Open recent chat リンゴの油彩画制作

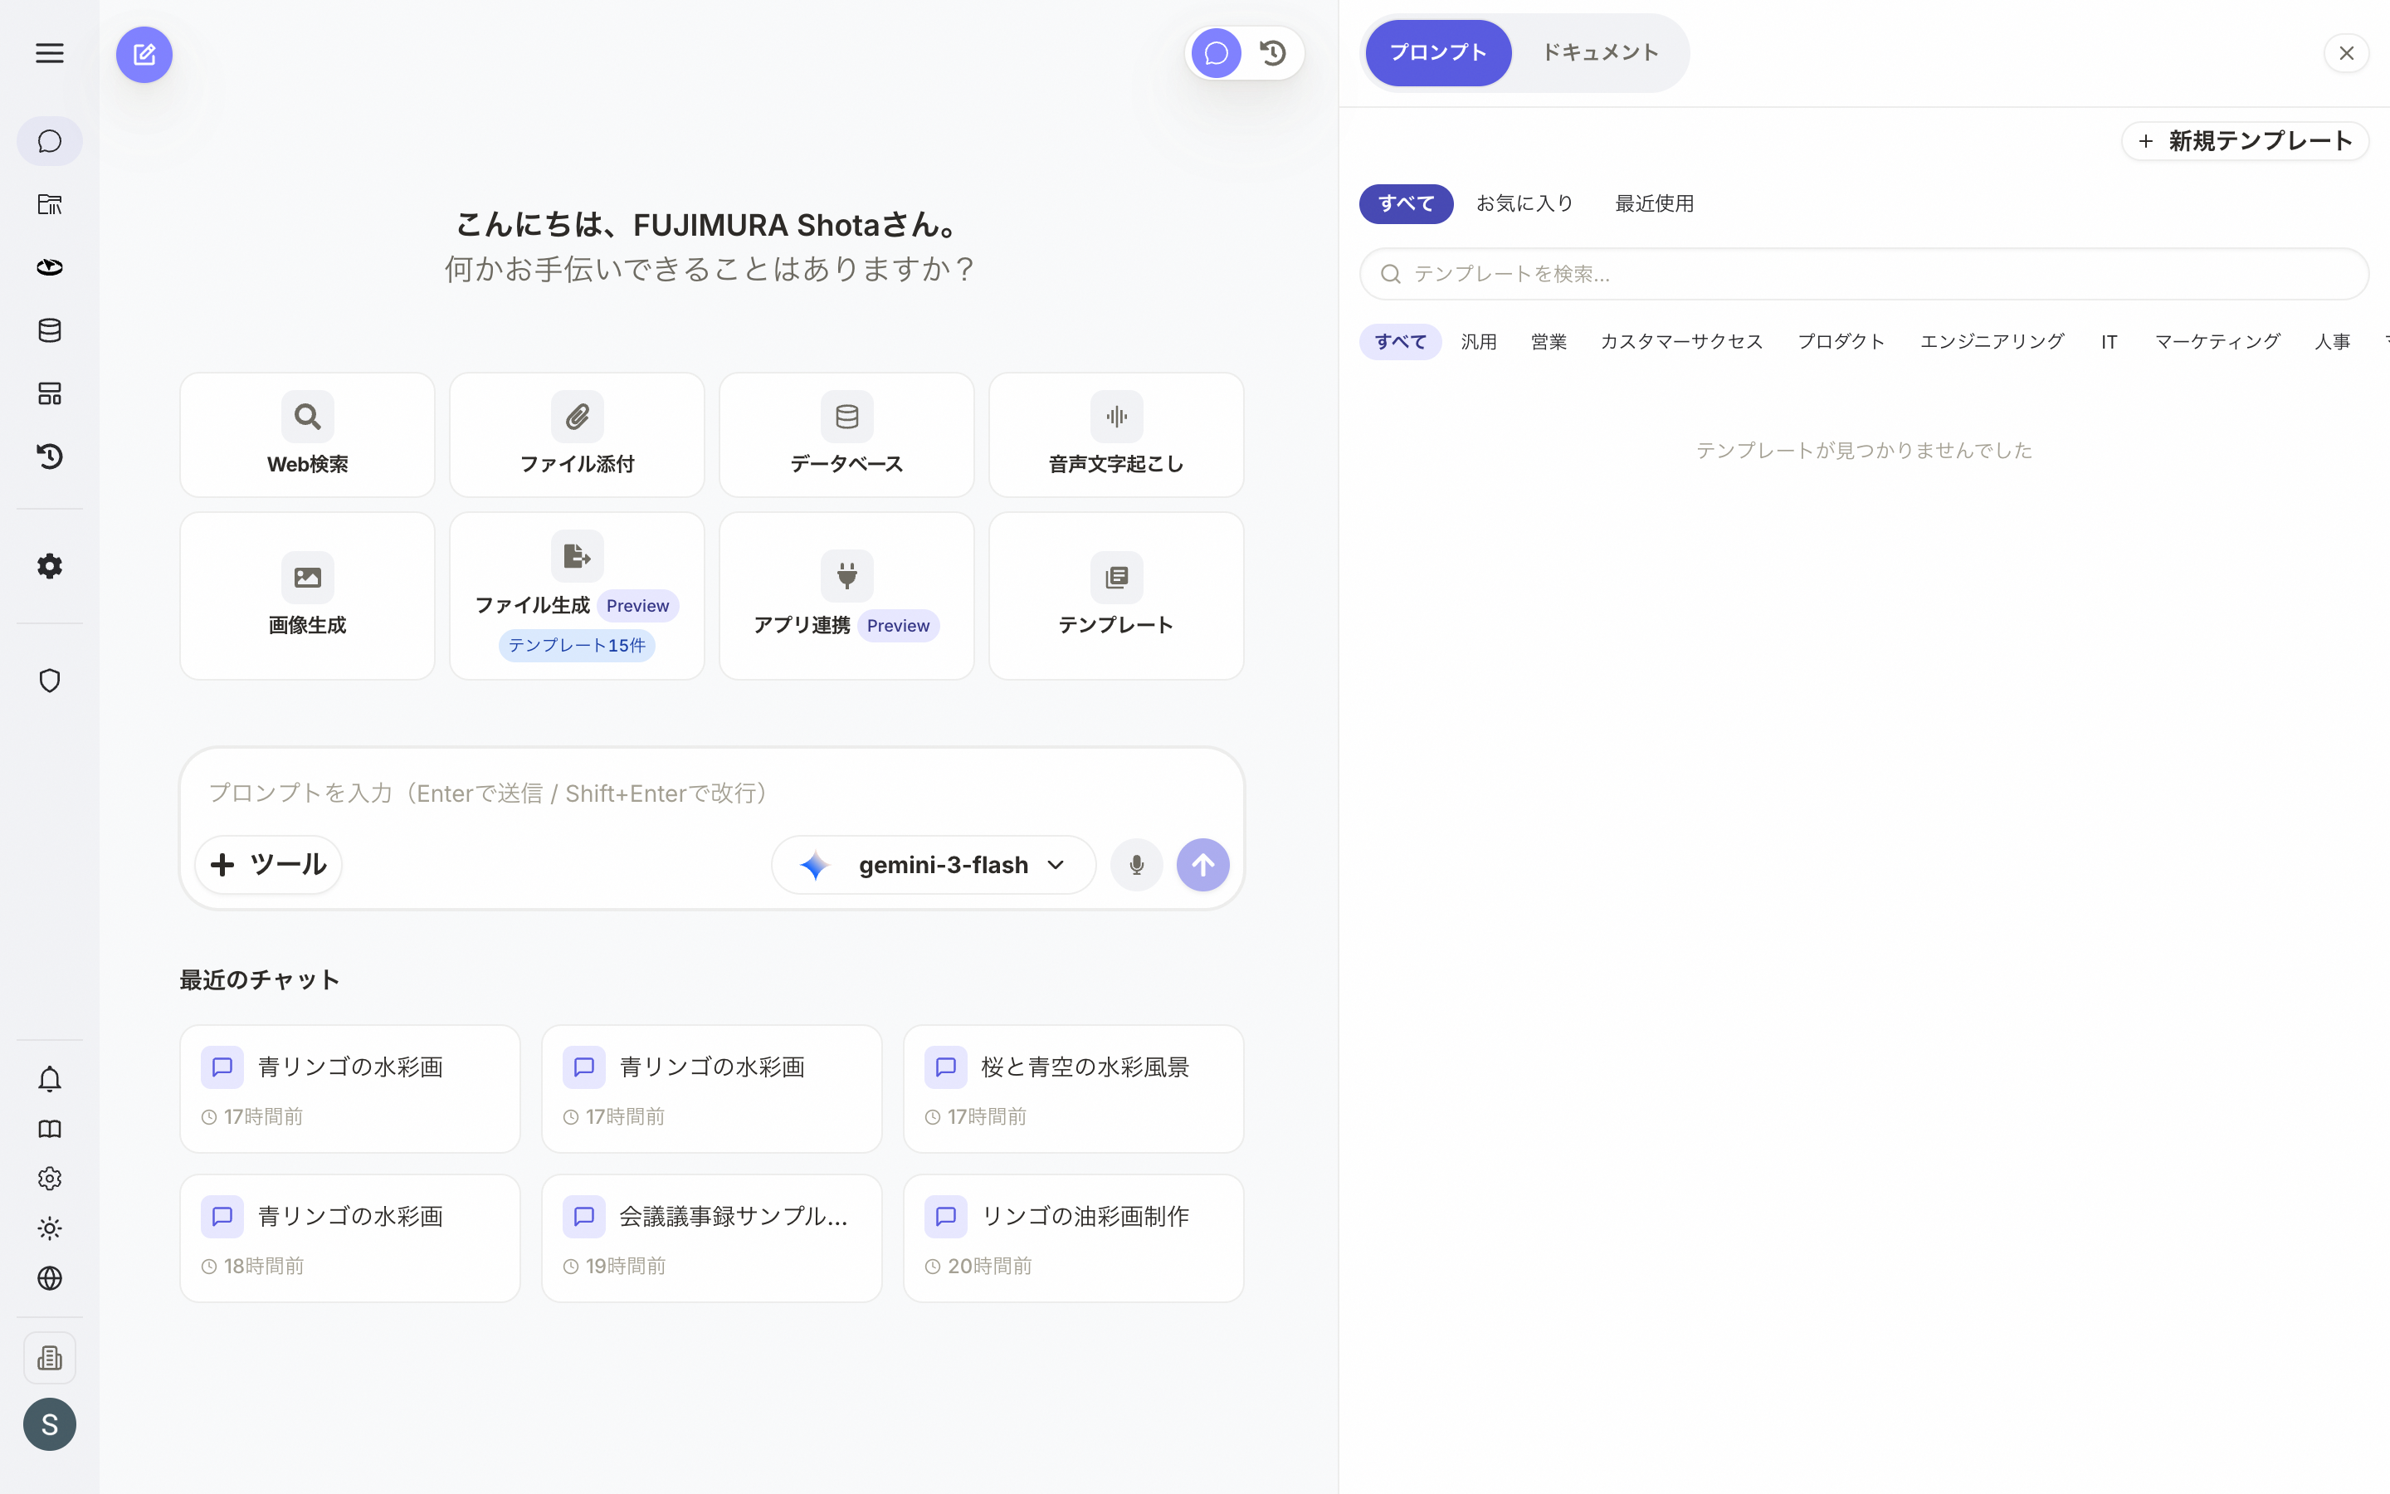(1072, 1238)
